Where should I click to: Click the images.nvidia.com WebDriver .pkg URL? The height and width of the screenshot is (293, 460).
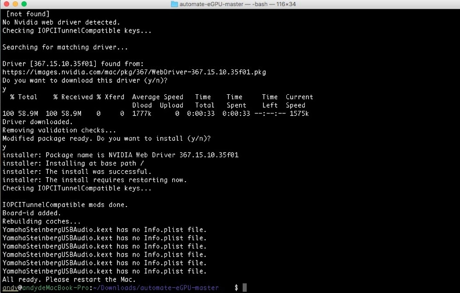click(x=134, y=72)
